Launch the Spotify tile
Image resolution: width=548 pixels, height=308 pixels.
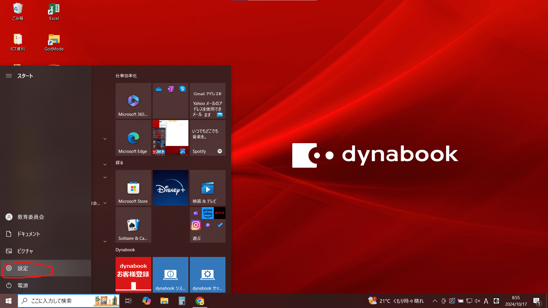click(x=207, y=138)
